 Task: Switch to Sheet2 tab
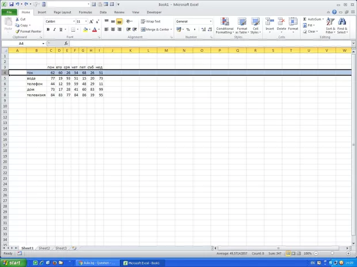[44, 248]
